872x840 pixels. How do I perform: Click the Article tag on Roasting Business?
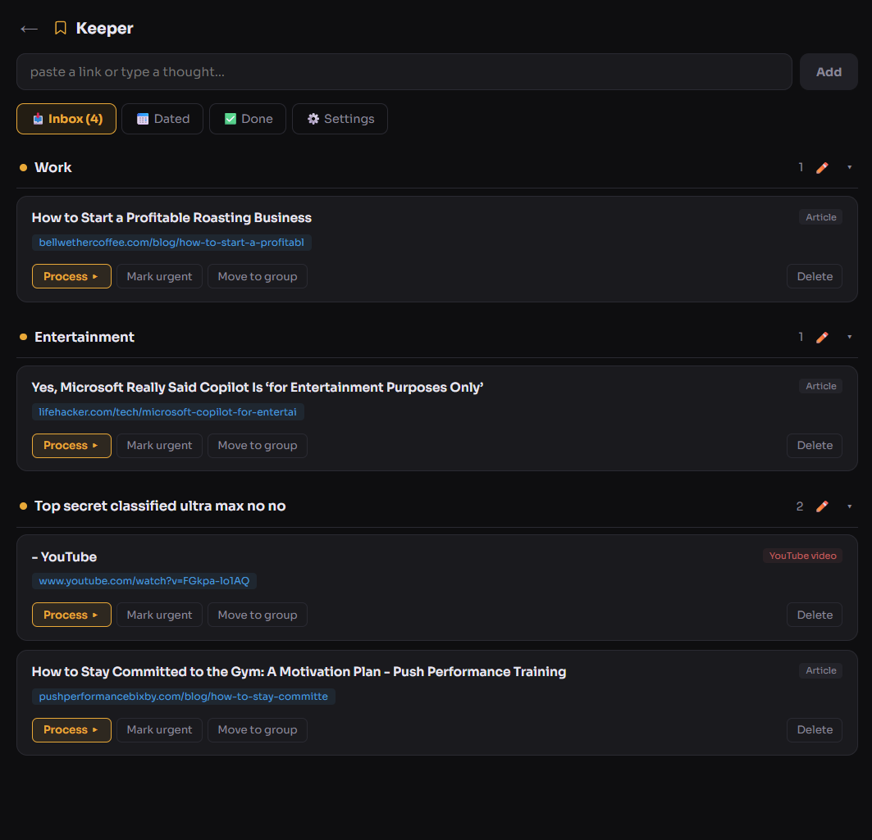(x=820, y=217)
